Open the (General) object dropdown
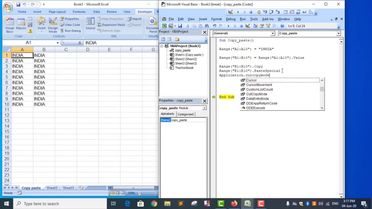This screenshot has width=372, height=209. coord(273,33)
